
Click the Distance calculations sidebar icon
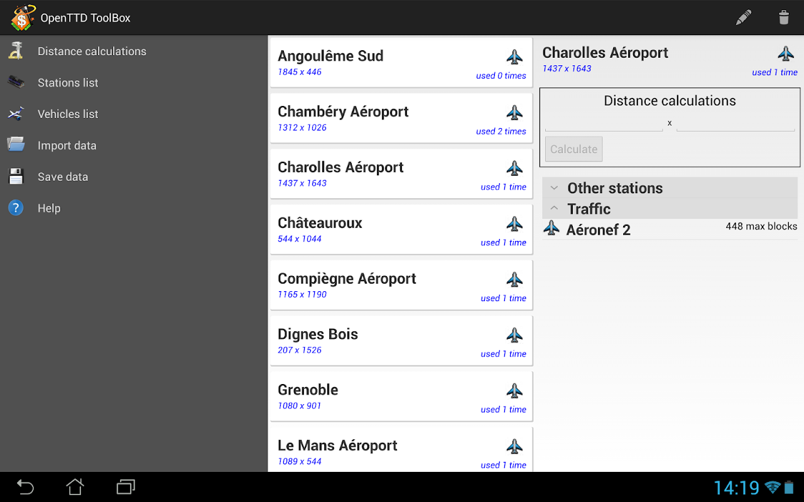[x=16, y=51]
